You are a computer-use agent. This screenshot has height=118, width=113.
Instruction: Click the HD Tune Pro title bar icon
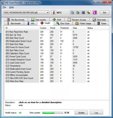click(x=3, y=3)
